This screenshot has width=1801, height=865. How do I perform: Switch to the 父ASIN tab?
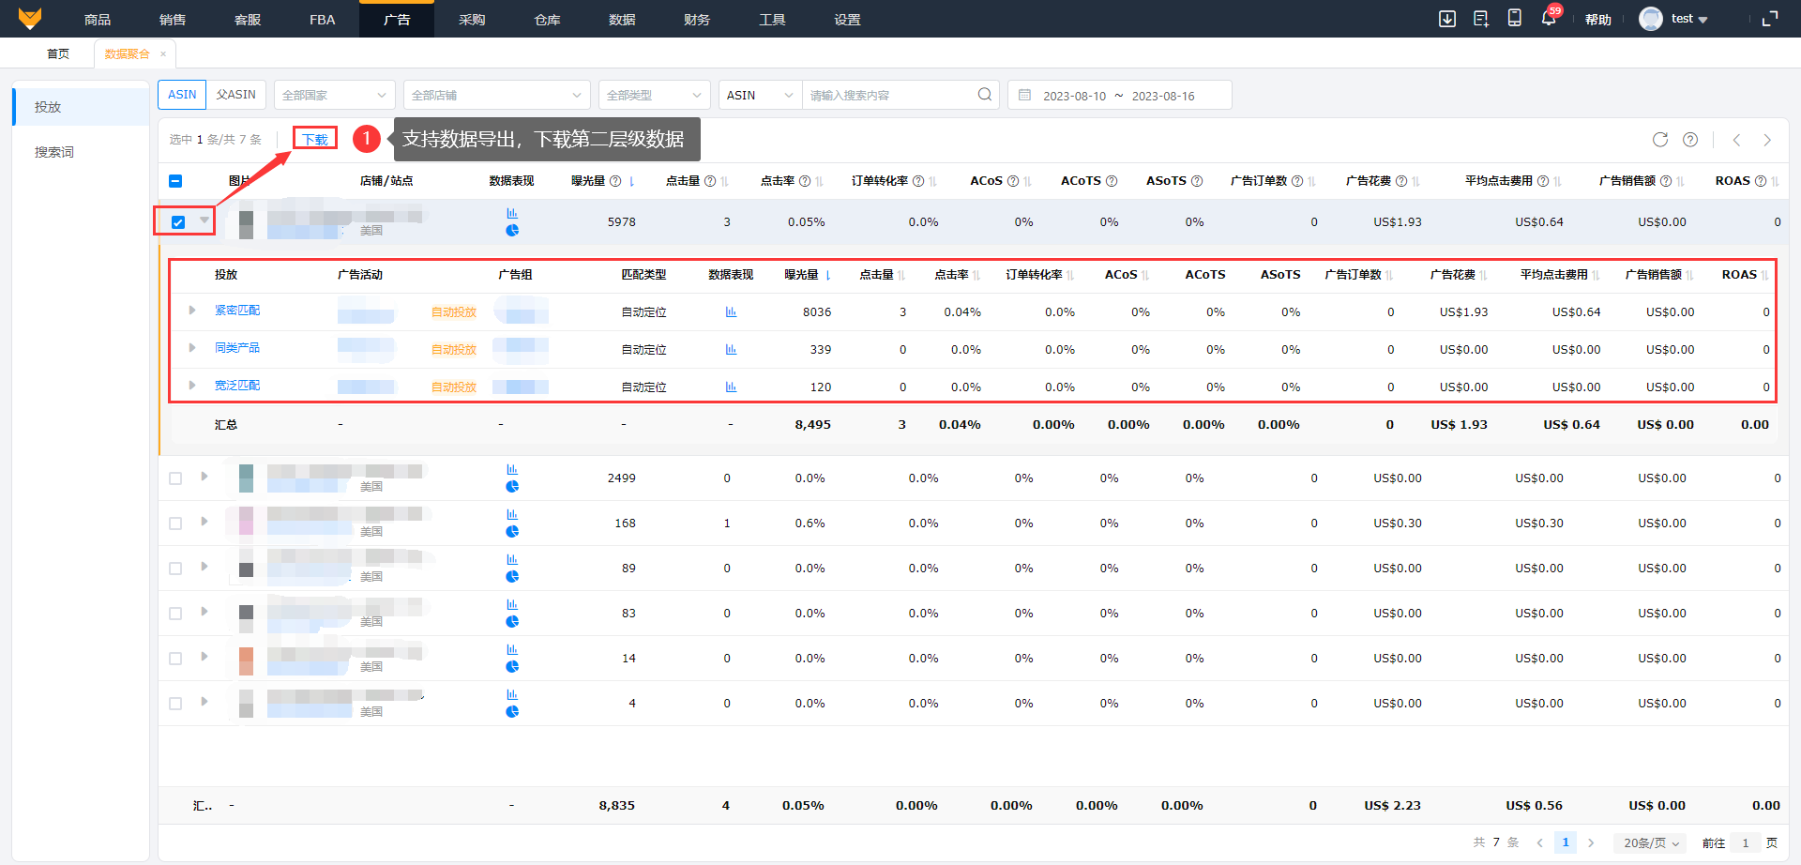tap(235, 95)
